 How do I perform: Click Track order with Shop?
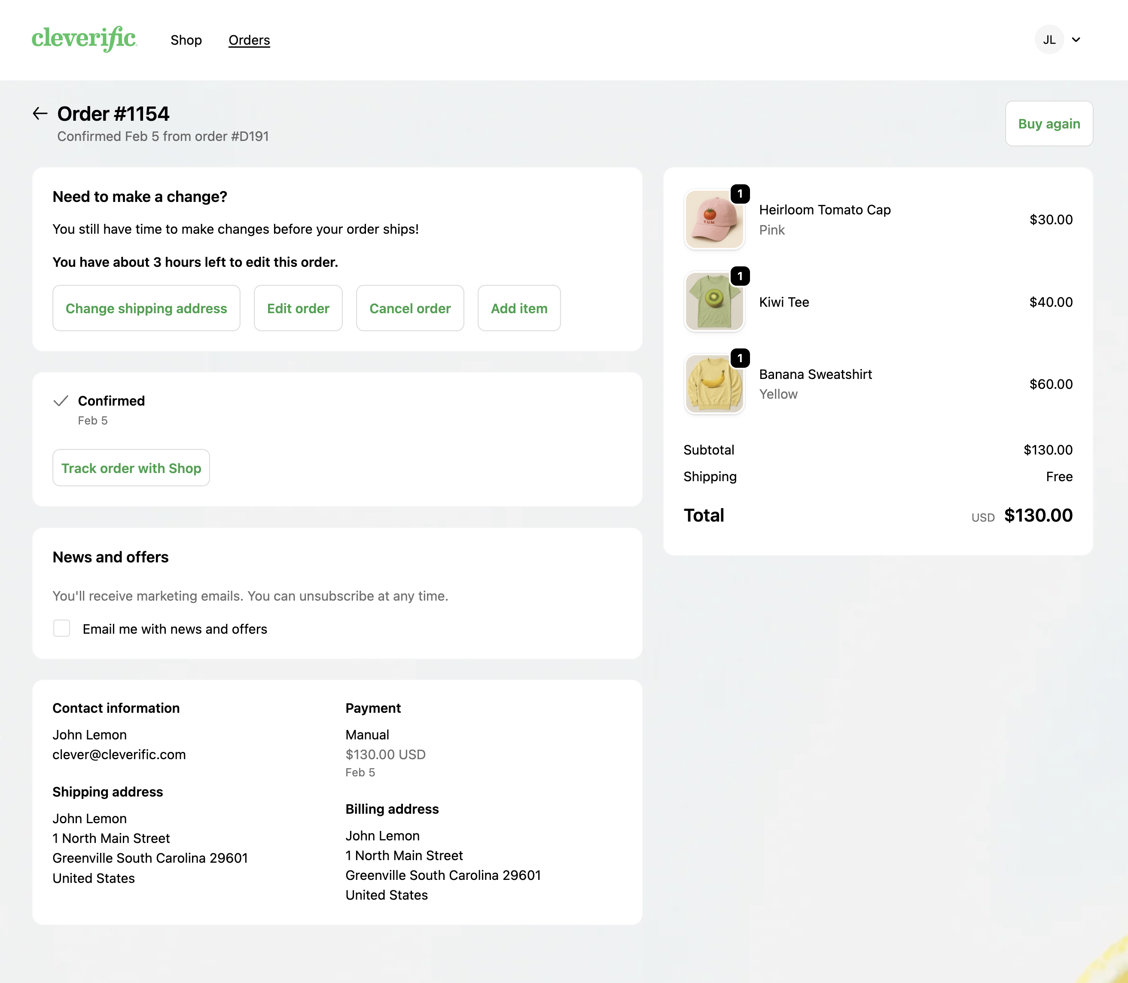tap(131, 468)
